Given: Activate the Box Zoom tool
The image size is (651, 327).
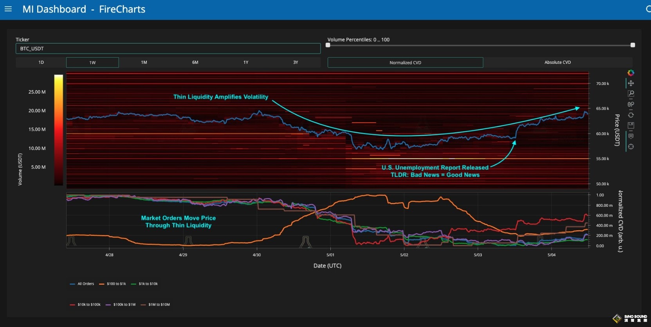Looking at the screenshot, I should click(631, 94).
